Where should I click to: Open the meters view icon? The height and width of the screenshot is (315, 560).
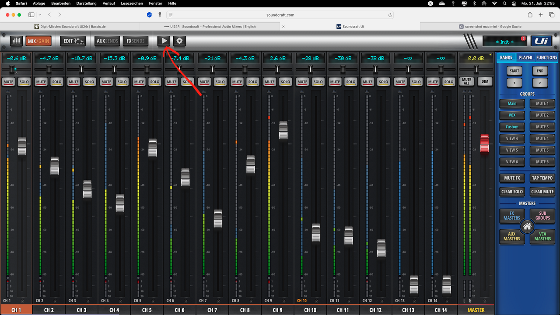[17, 41]
